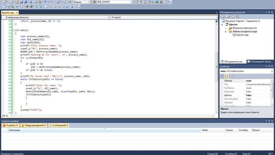The height and width of the screenshot is (155, 275).
Task: Save the current file with the floppy icon
Action: click(21, 2)
